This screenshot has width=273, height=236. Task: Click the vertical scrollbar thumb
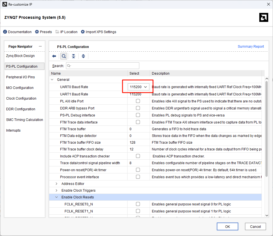(x=267, y=129)
